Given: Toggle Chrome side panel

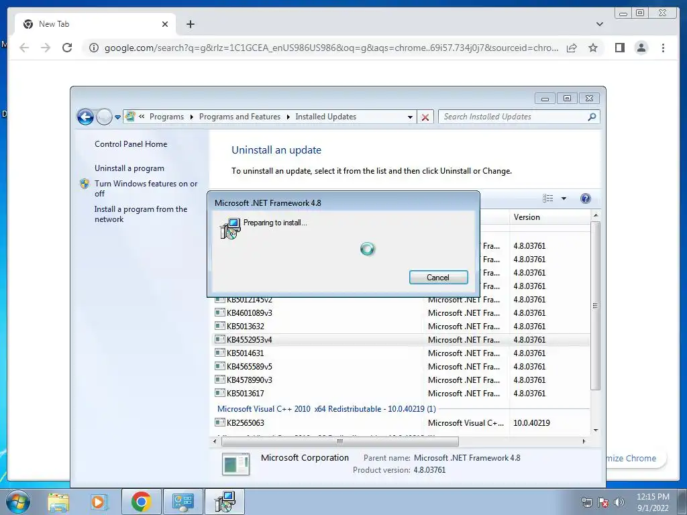Looking at the screenshot, I should [619, 48].
